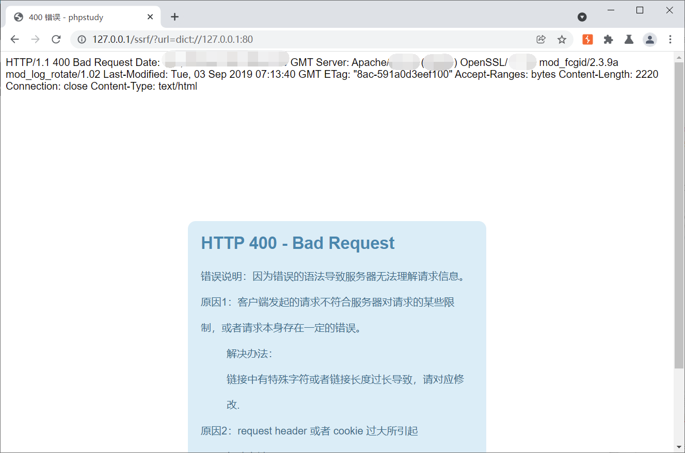
Task: Click the forward navigation arrow
Action: click(x=35, y=39)
